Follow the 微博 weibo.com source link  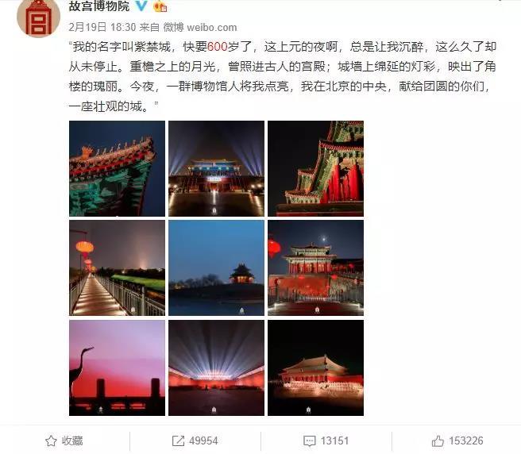(x=200, y=27)
